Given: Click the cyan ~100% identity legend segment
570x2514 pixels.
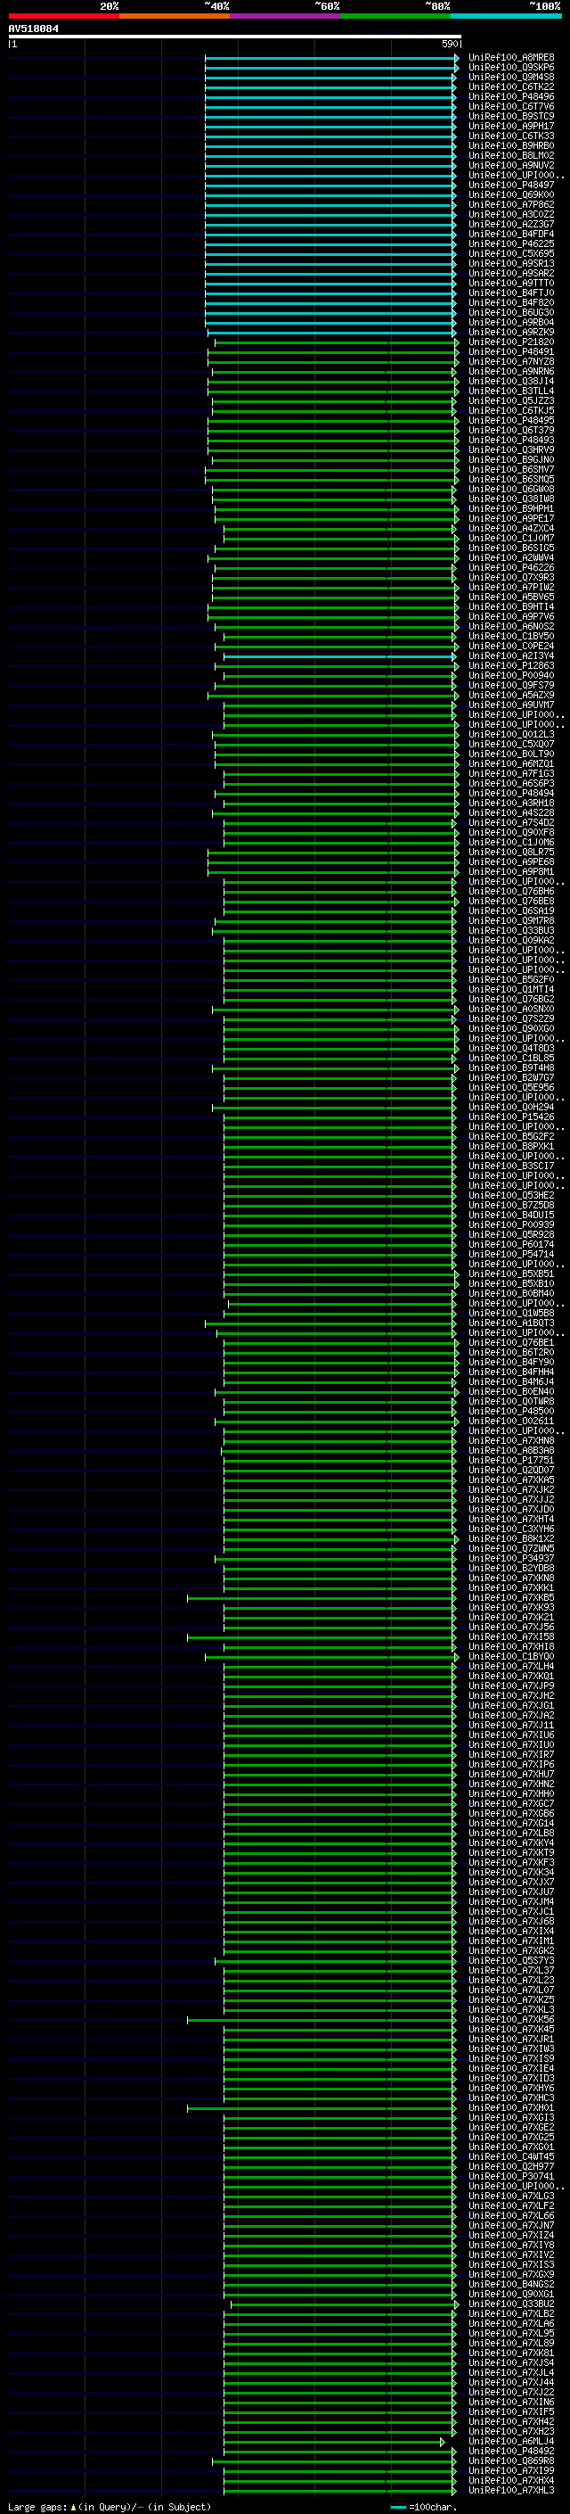Looking at the screenshot, I should click(x=507, y=16).
